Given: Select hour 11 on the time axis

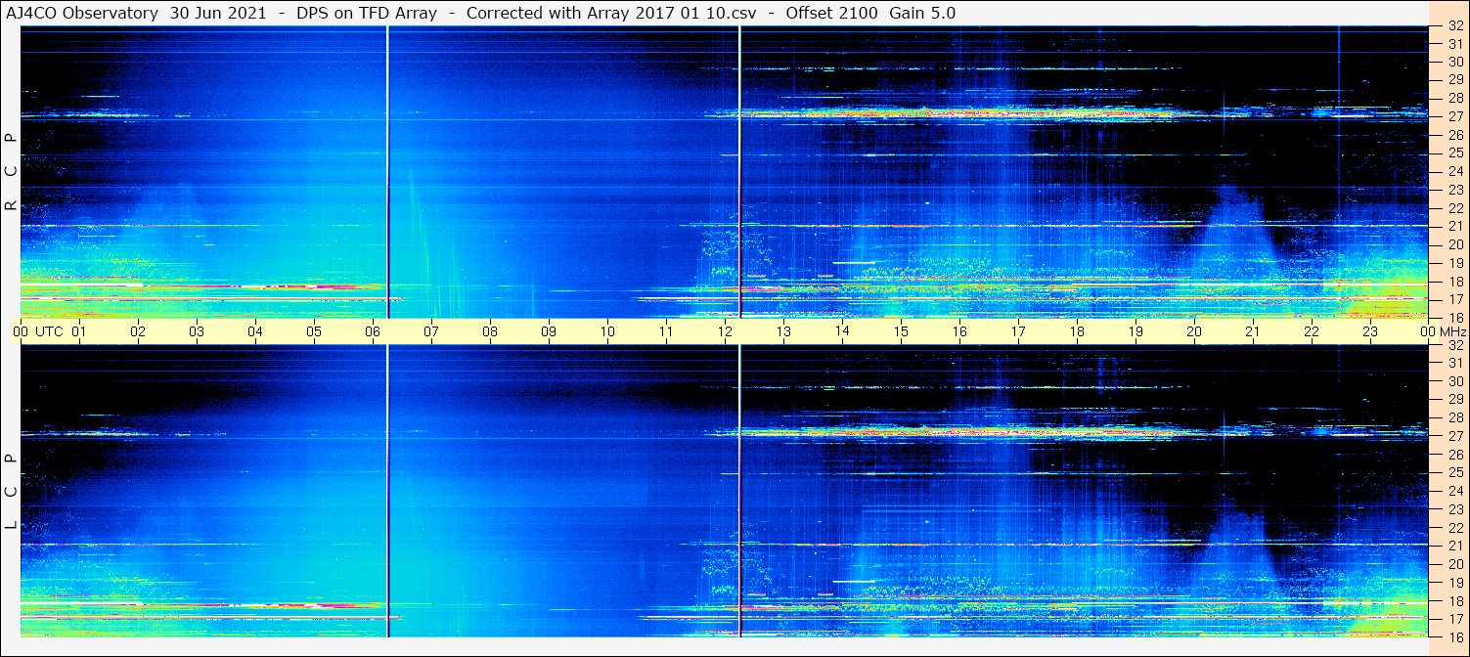Looking at the screenshot, I should (666, 331).
